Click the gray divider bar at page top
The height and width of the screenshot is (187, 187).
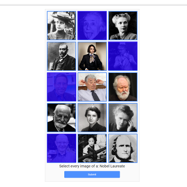pos(93,5)
